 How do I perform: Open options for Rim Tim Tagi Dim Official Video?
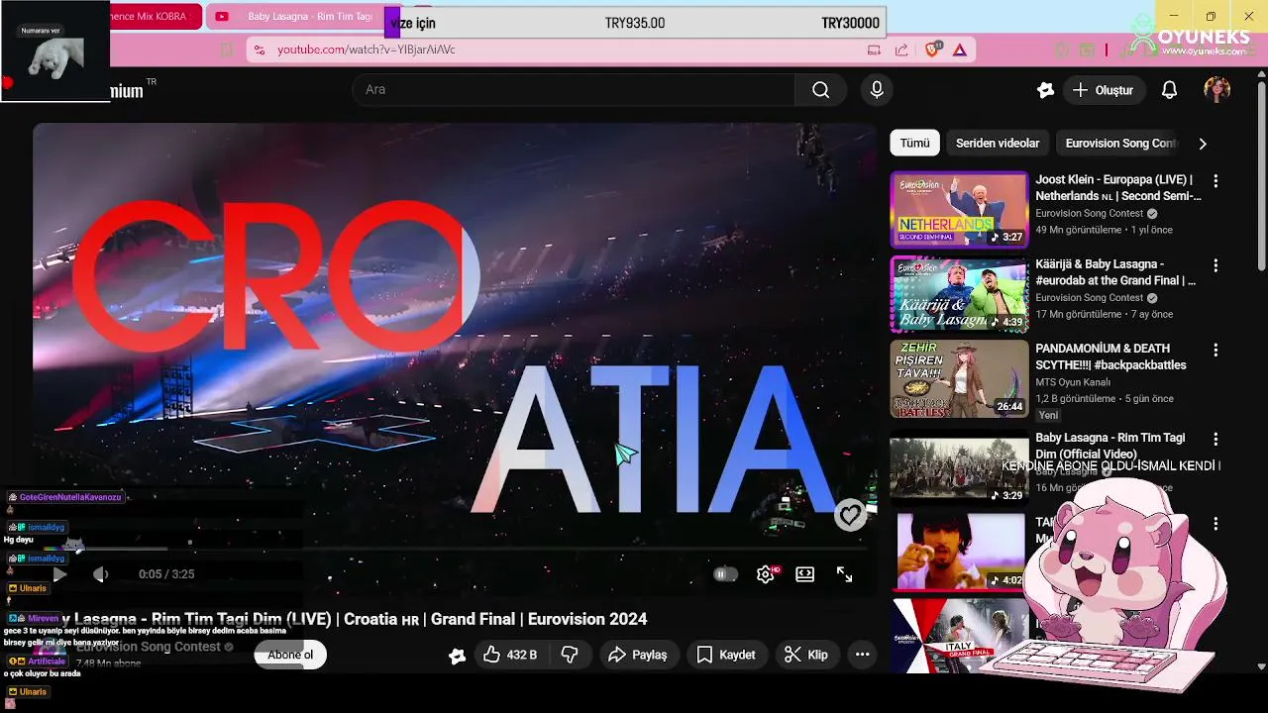[x=1215, y=439]
